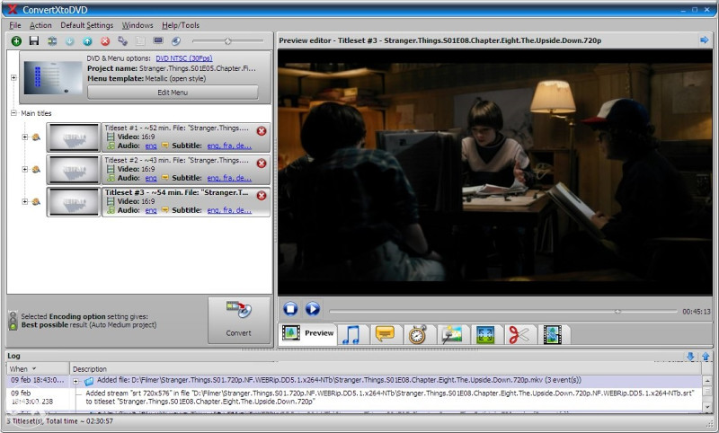This screenshot has height=433, width=719.
Task: Click the Edit Menu button
Action: [173, 93]
